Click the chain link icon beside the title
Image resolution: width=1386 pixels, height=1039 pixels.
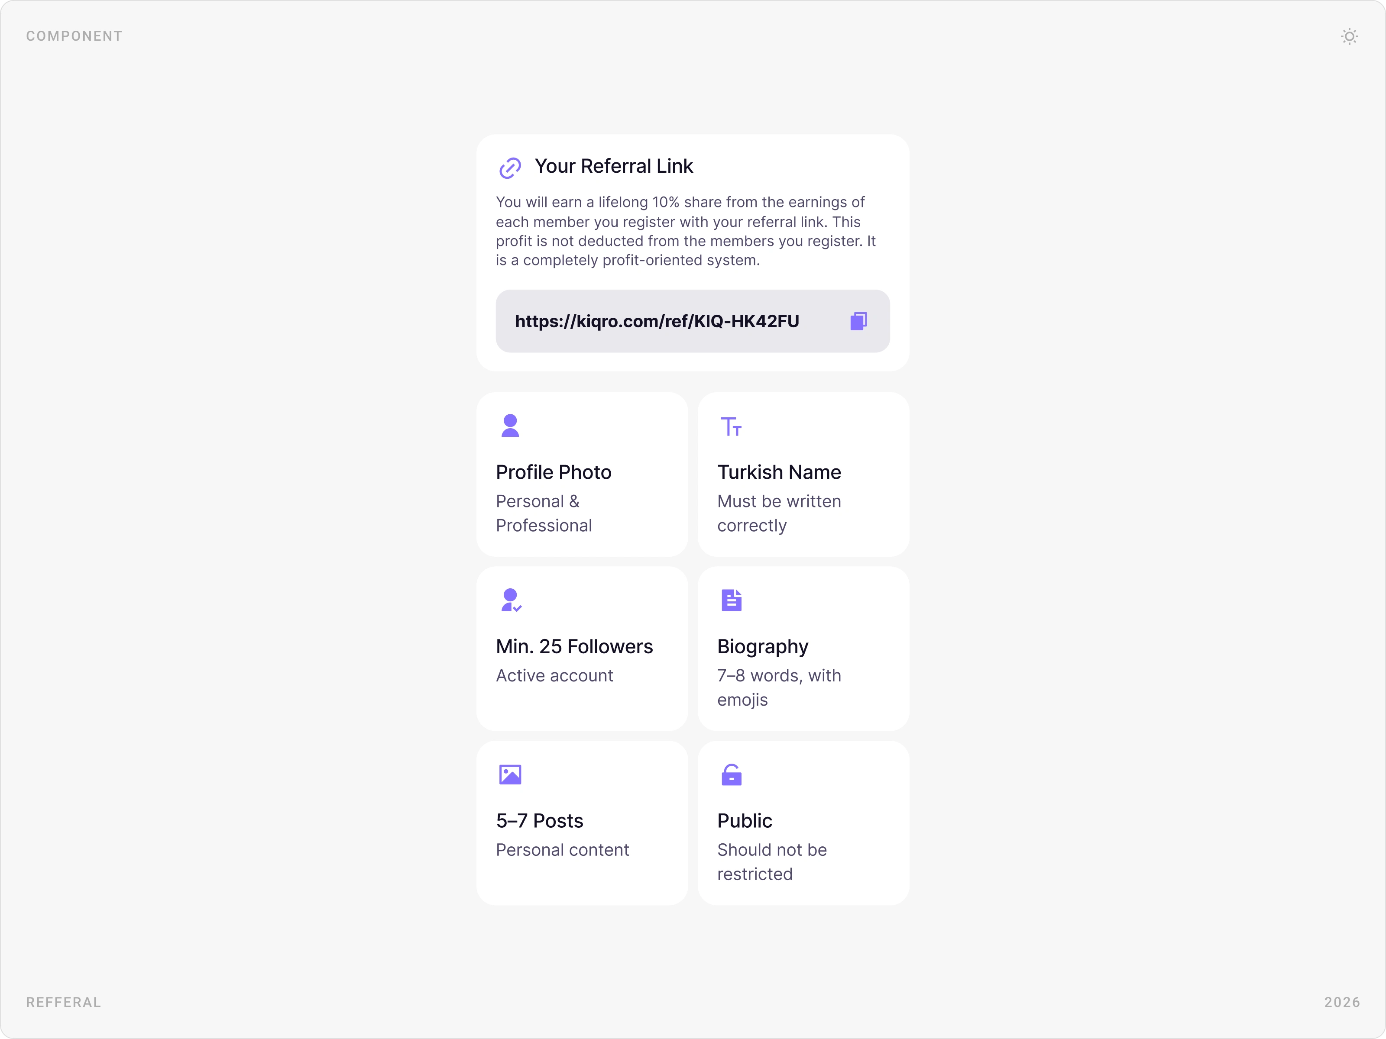(x=510, y=167)
